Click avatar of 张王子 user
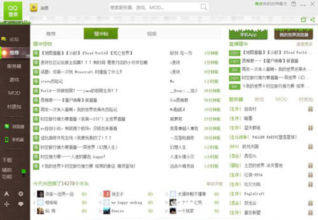This screenshot has height=220, width=318. click(107, 194)
